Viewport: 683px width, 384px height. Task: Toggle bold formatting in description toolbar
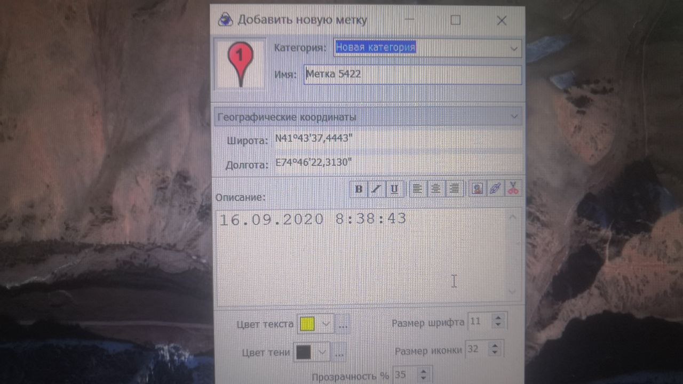click(359, 189)
